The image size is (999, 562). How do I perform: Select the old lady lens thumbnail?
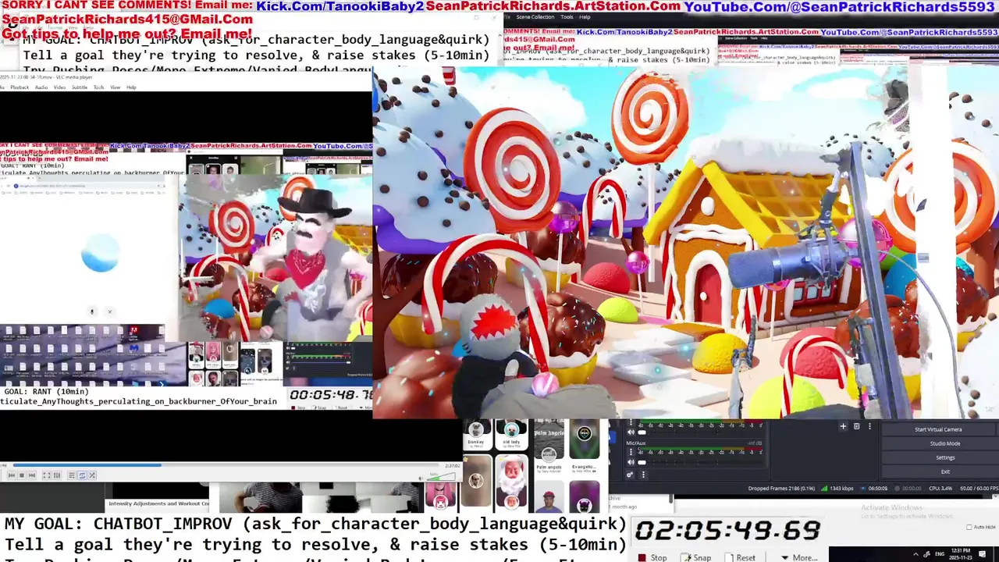[512, 435]
